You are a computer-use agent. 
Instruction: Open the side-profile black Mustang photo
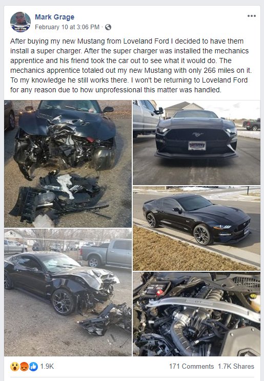196,228
